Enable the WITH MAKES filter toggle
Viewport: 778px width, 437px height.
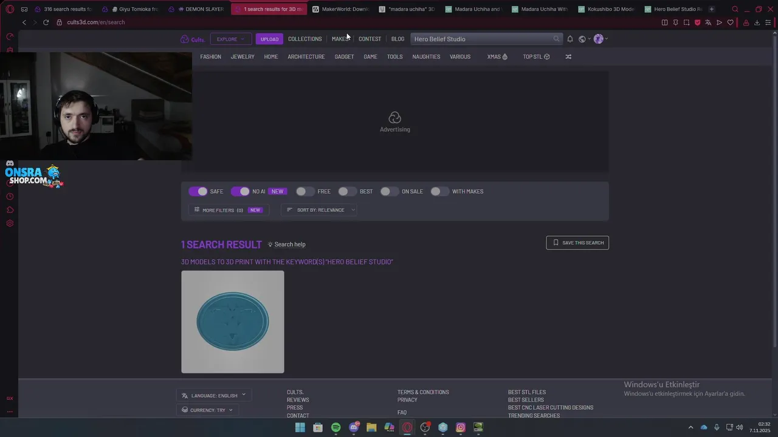tap(439, 191)
